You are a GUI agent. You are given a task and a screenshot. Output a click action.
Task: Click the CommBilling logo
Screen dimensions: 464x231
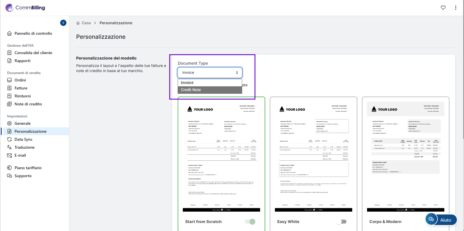coord(25,8)
